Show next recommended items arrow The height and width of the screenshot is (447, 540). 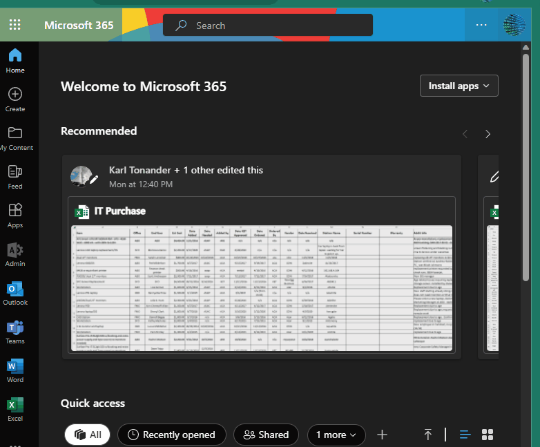coord(488,134)
